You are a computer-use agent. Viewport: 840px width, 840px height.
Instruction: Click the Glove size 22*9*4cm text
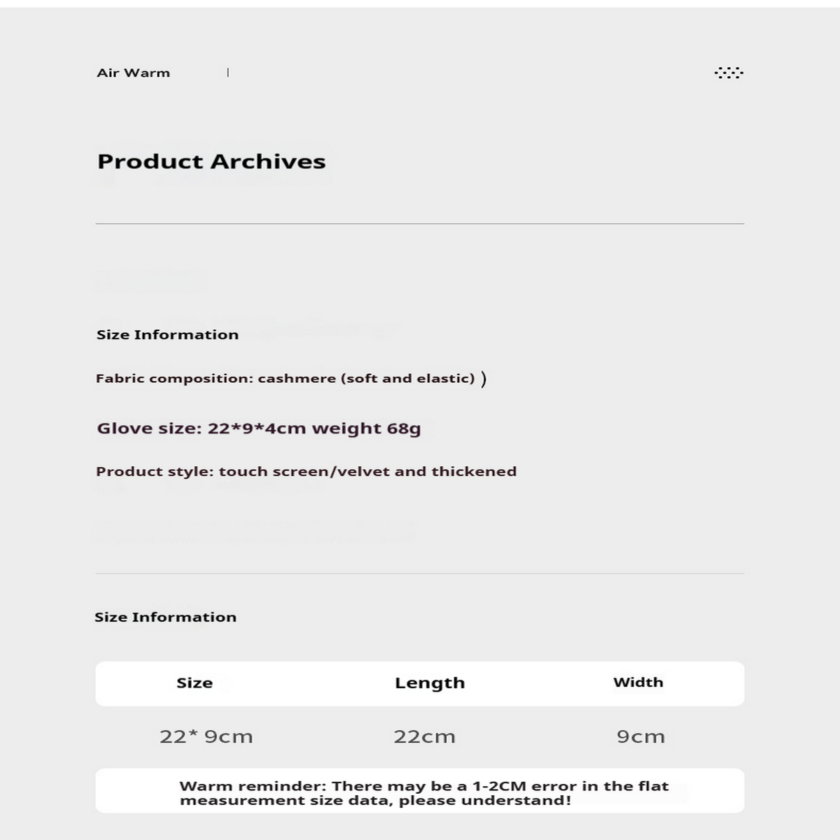pos(258,428)
